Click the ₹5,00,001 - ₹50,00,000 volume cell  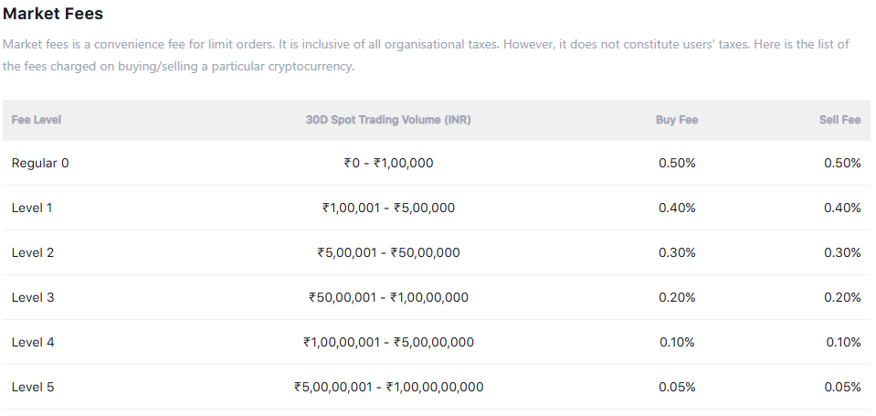(x=388, y=252)
